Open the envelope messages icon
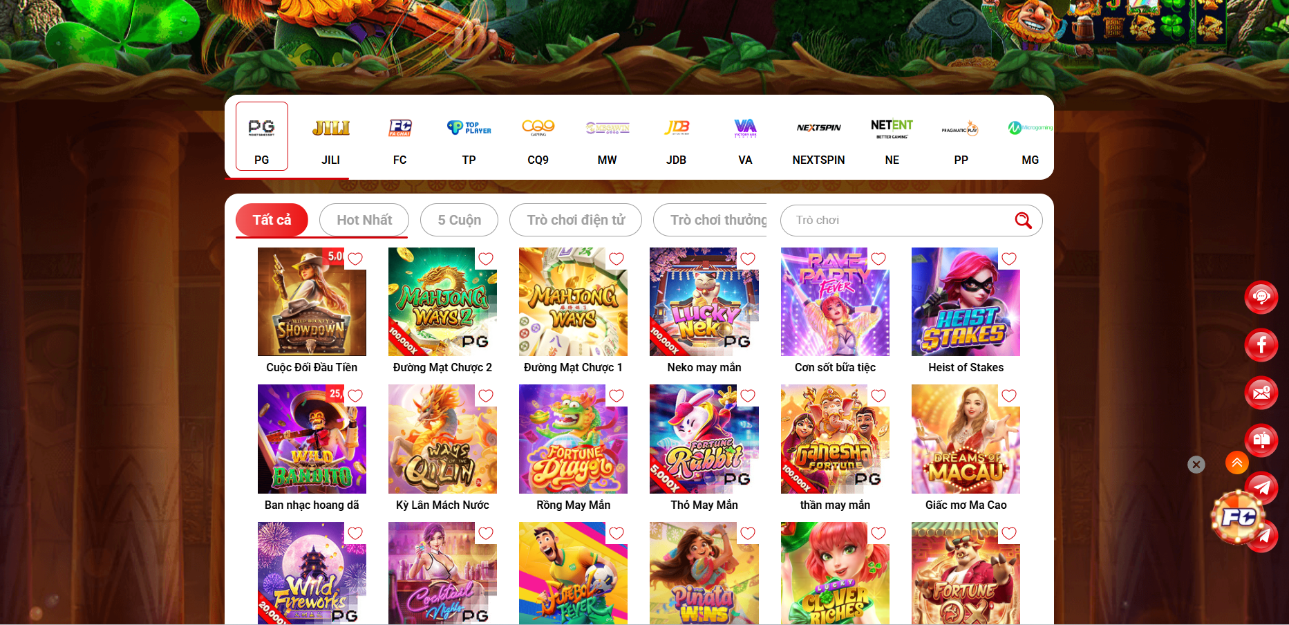 tap(1261, 393)
